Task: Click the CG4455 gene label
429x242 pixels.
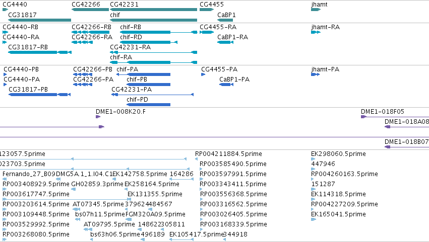Action: pyautogui.click(x=212, y=5)
